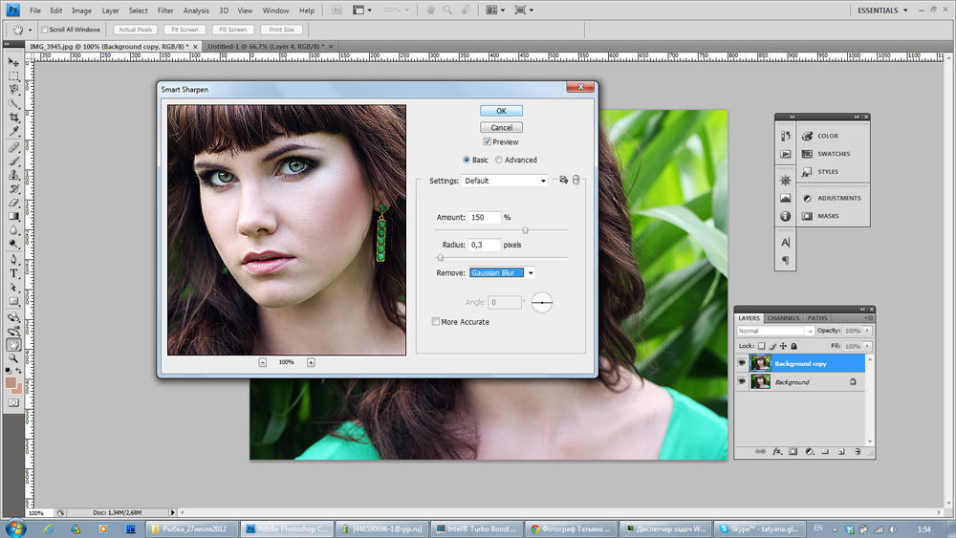This screenshot has height=538, width=956.
Task: Open the Layer menu
Action: click(x=110, y=11)
